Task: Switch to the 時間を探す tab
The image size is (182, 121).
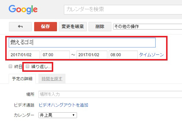Action: click(52, 79)
